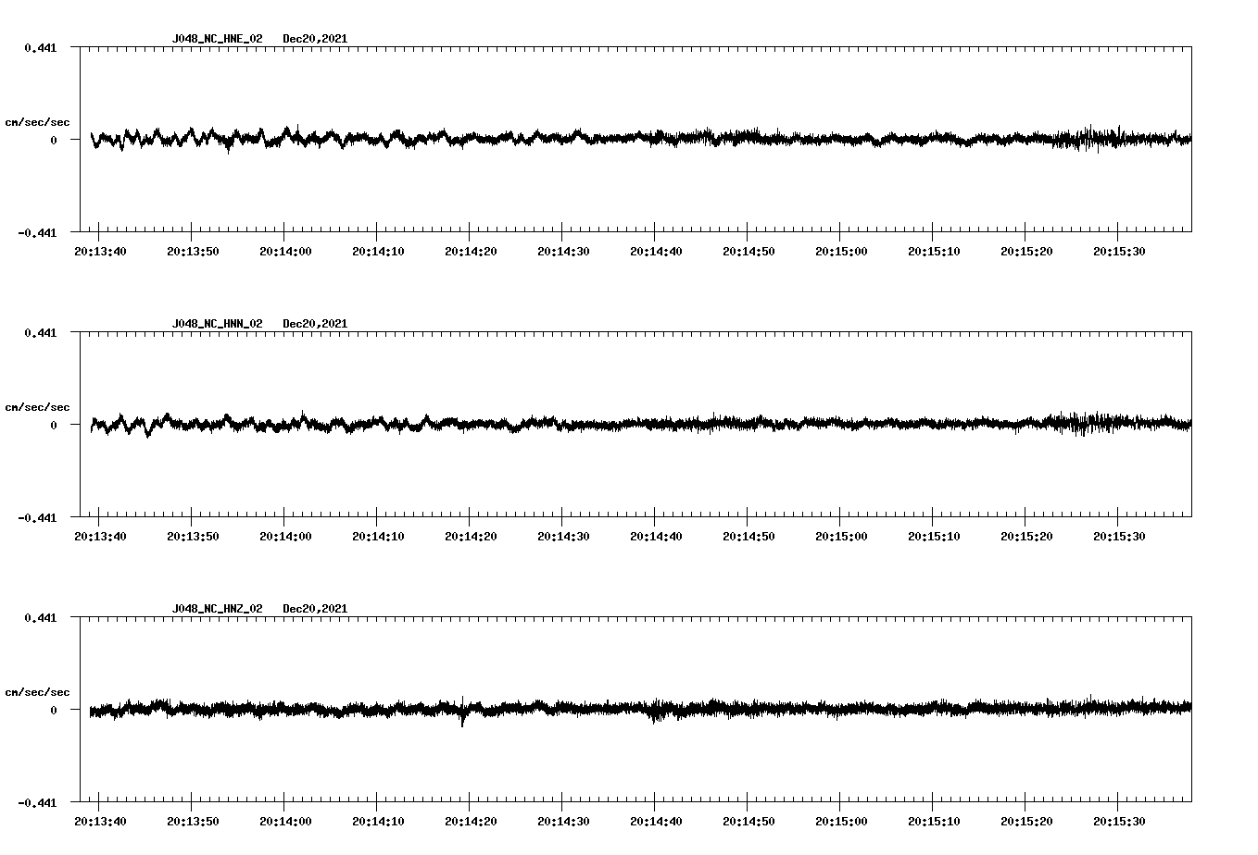Click the 20:14:30 time label under HNE plot

[563, 252]
